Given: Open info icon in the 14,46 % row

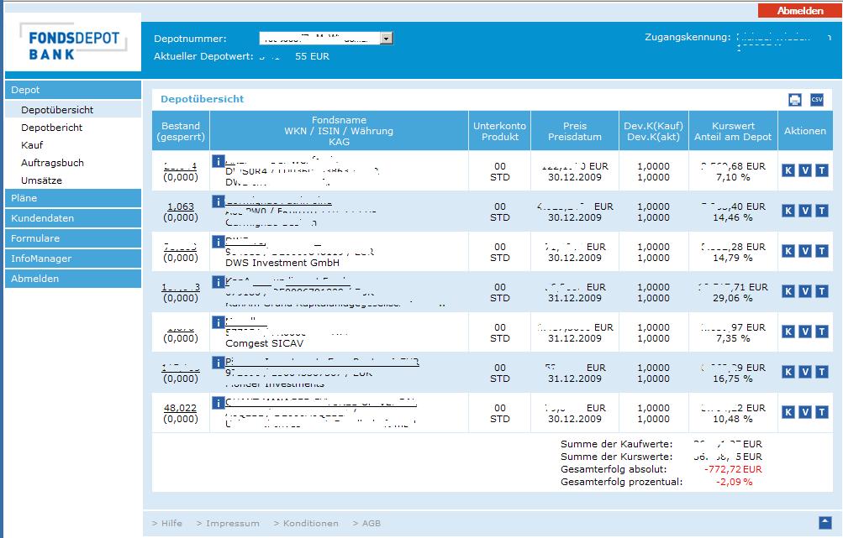Looking at the screenshot, I should 219,201.
